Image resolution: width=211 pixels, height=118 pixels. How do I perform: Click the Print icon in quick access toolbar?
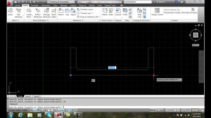[x=34, y=2]
